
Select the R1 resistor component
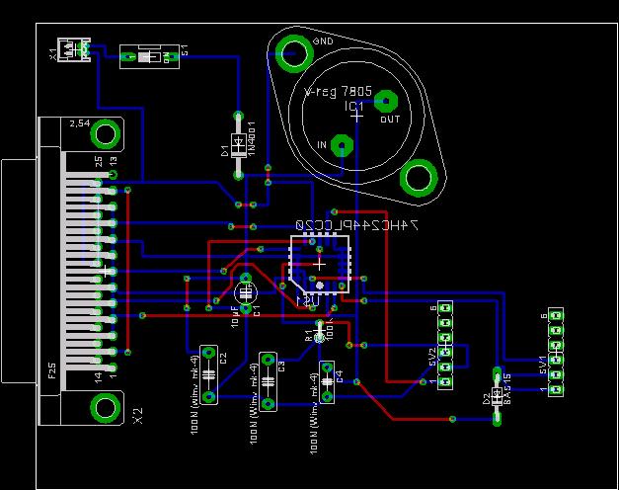point(319,330)
